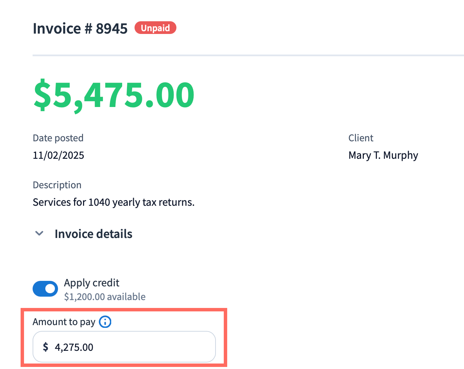The height and width of the screenshot is (369, 464).
Task: Click the Unpaid status badge
Action: tap(155, 28)
